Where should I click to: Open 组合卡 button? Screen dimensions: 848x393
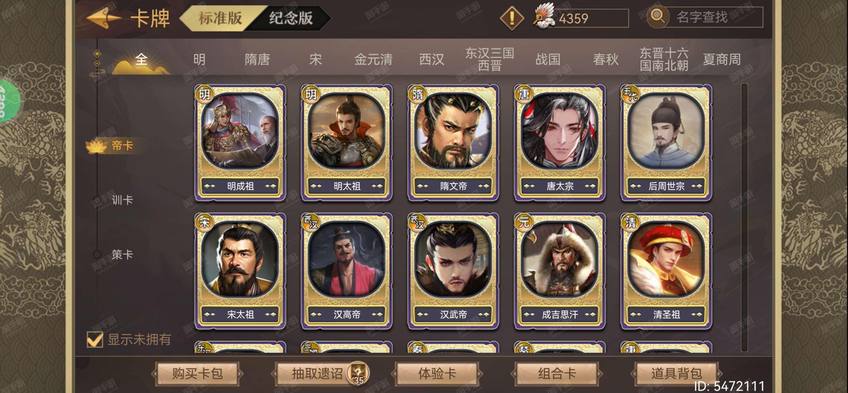coord(557,374)
